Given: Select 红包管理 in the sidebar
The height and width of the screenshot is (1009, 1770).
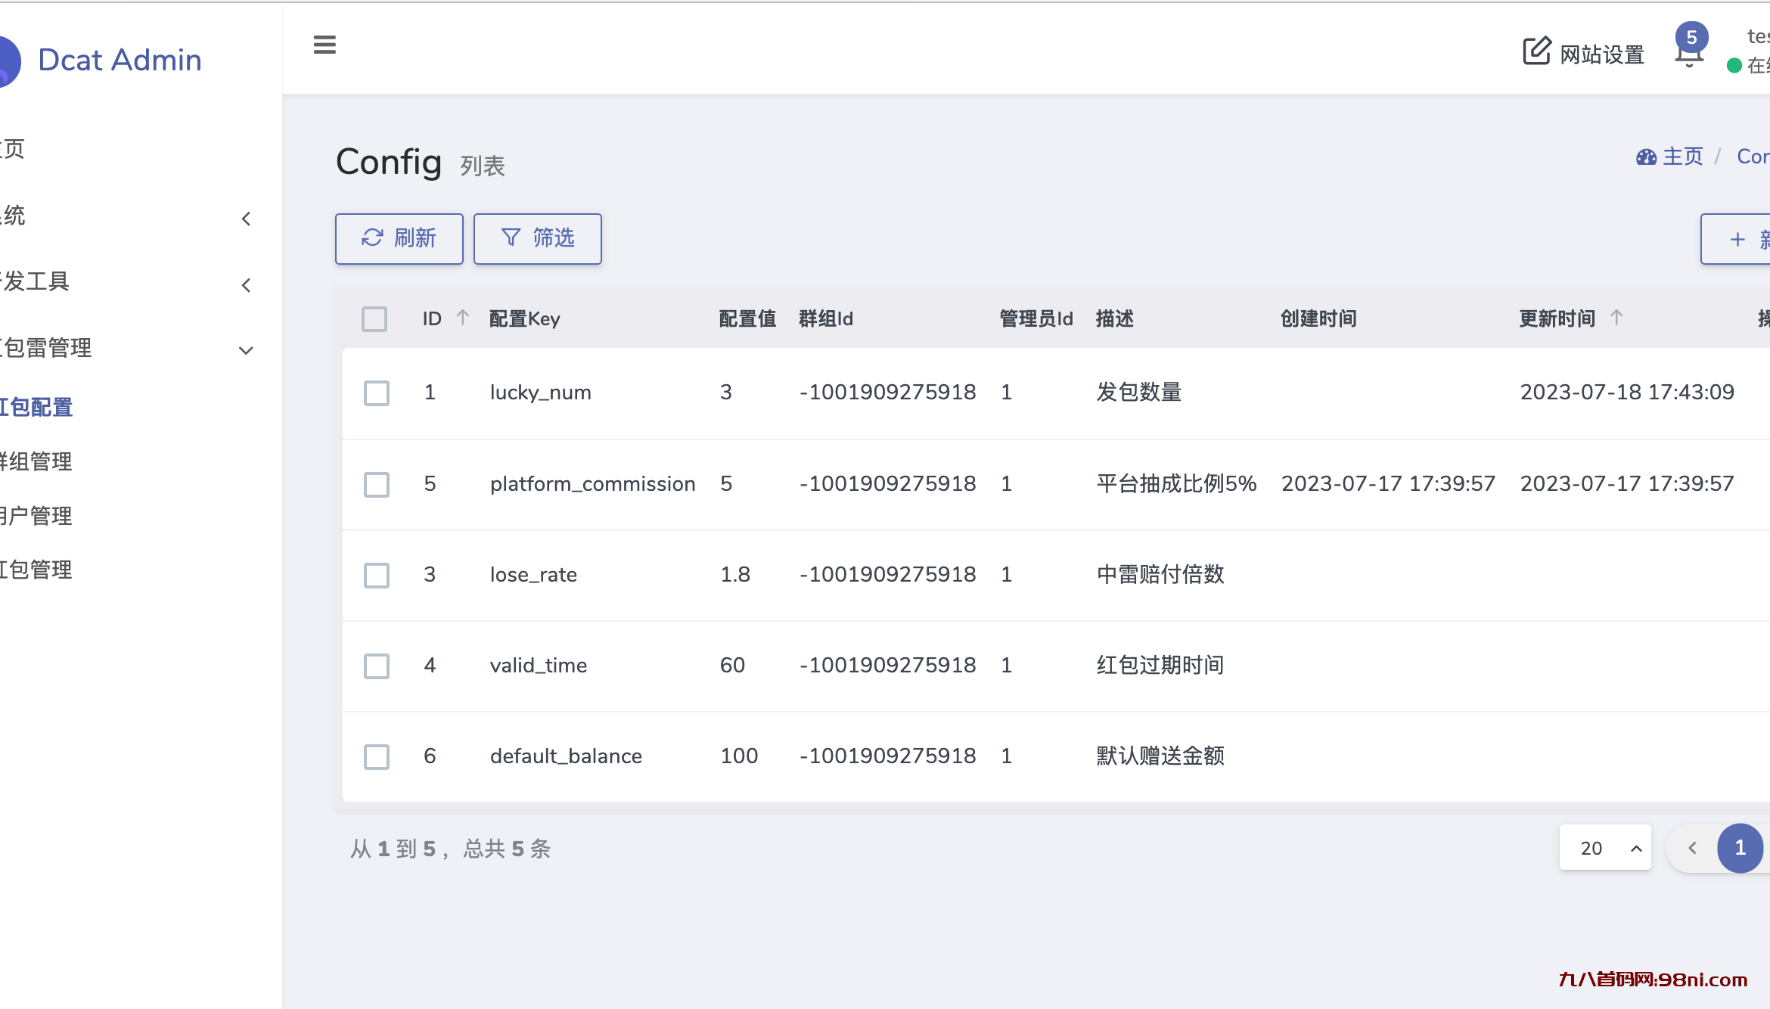Looking at the screenshot, I should click(x=36, y=570).
